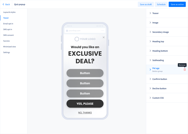
Task: Click Save as active button
Action: [x=177, y=4]
